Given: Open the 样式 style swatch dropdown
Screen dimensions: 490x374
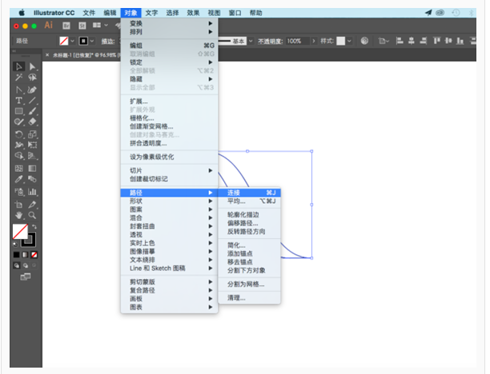Looking at the screenshot, I should 351,41.
